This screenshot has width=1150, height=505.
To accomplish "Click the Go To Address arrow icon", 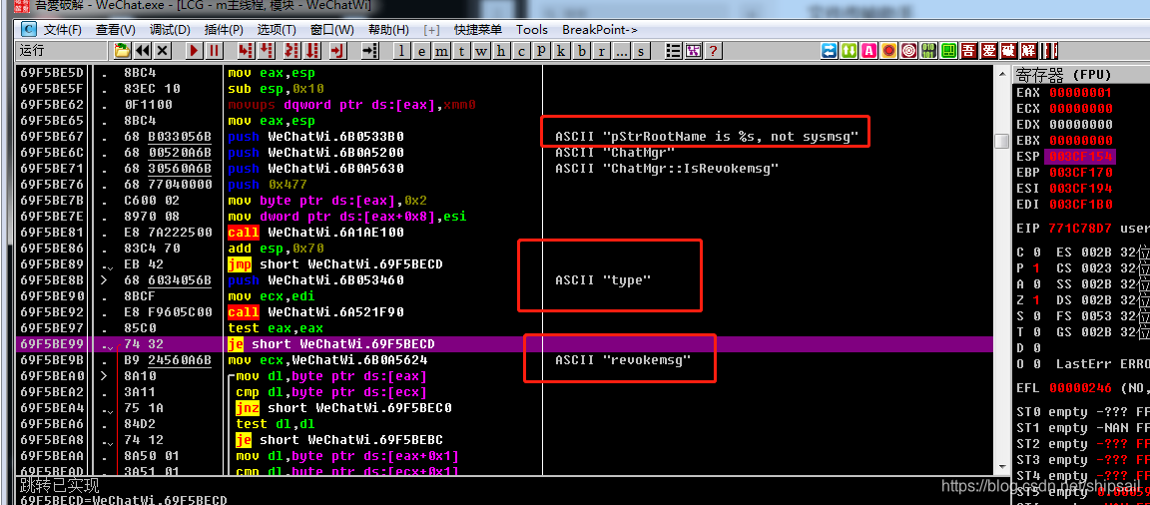I will [x=370, y=51].
